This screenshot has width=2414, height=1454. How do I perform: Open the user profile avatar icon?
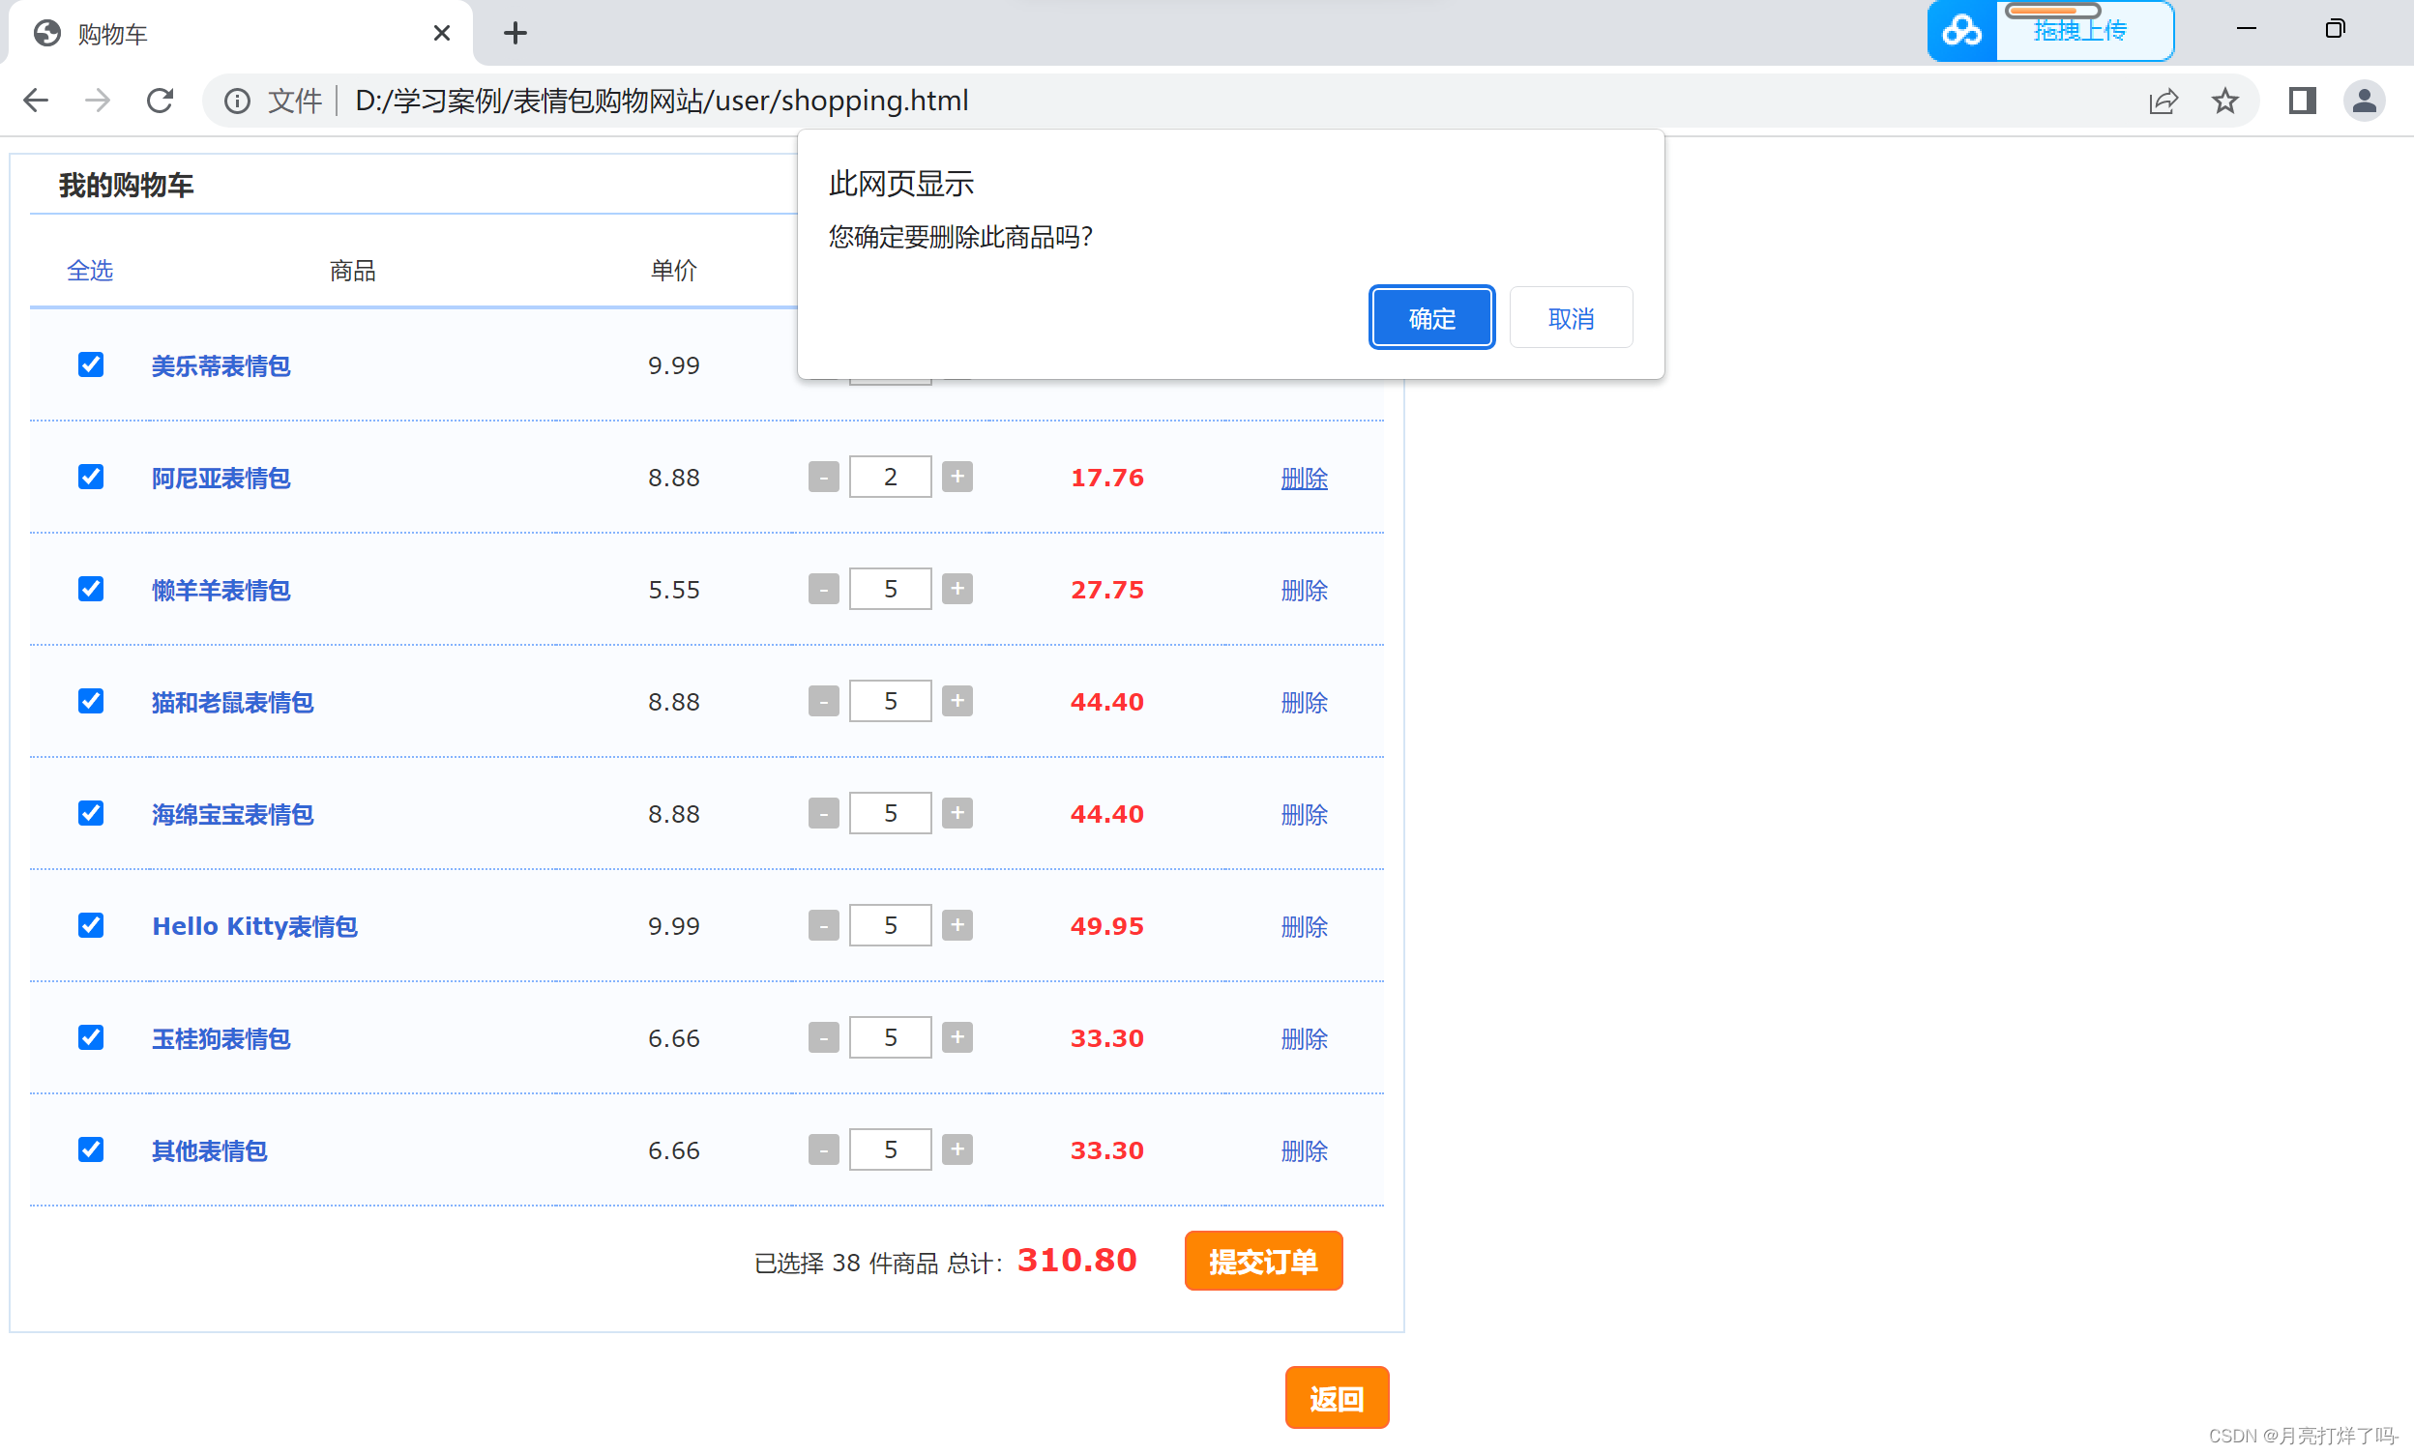2363,101
